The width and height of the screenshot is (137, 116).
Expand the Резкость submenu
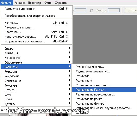tap(36, 71)
